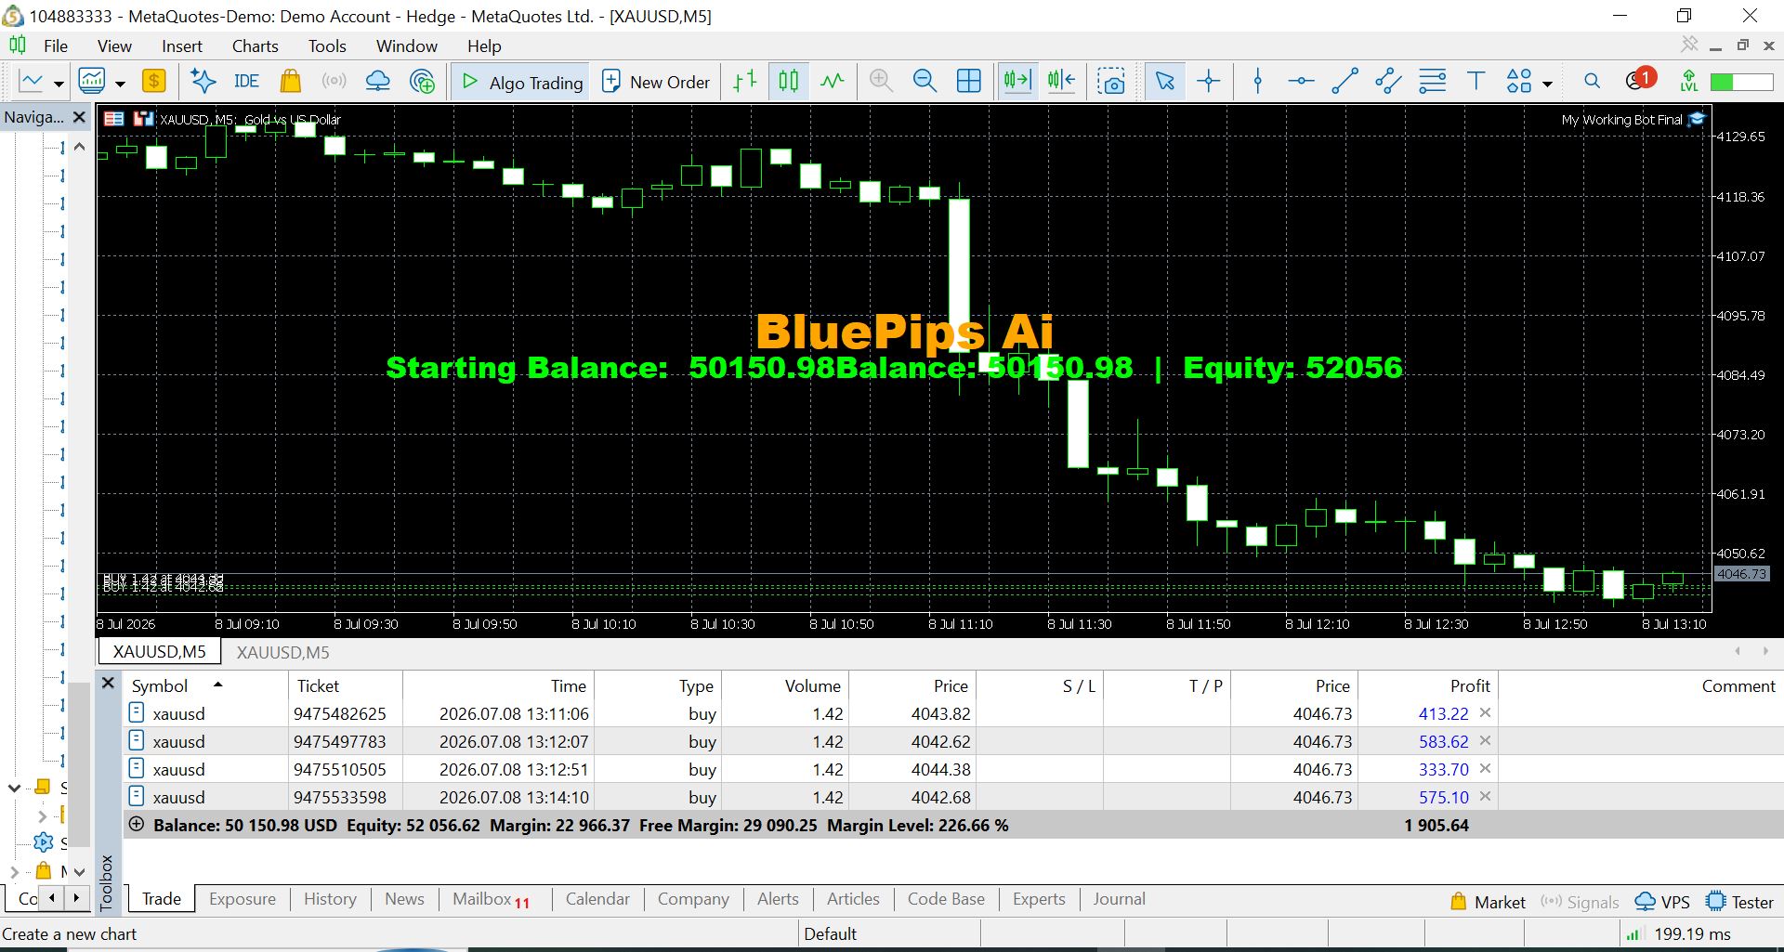Click the AI assistant sparkle icon

coord(203,82)
